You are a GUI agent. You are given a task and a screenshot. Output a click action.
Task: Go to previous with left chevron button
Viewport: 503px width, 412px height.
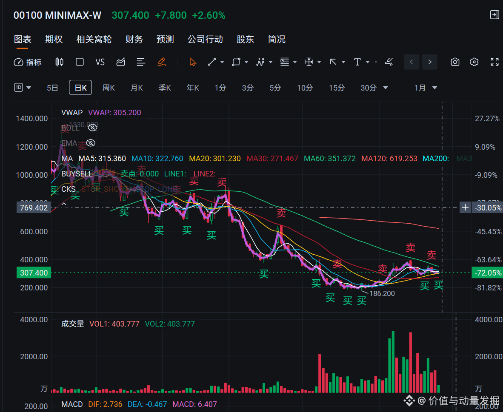(x=412, y=62)
